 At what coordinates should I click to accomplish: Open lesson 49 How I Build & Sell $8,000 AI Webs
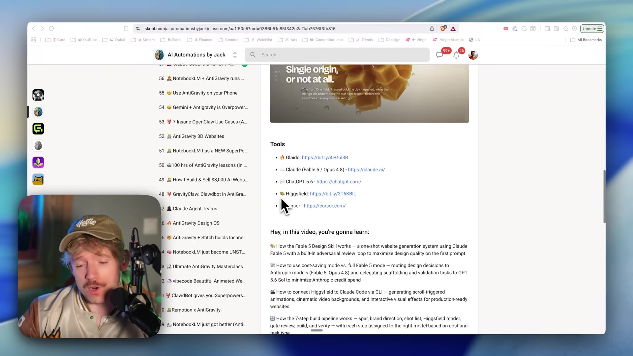point(203,180)
